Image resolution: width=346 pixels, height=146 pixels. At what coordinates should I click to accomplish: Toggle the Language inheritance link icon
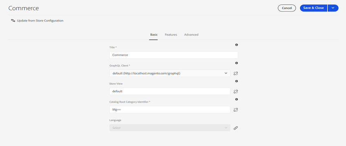coord(236,128)
